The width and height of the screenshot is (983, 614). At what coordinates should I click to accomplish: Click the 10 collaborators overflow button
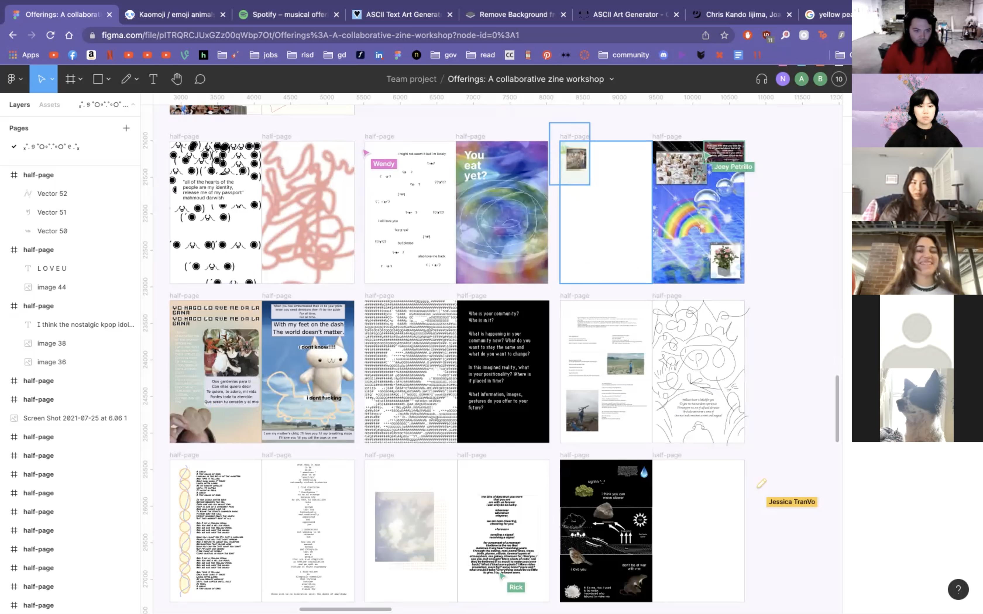[x=839, y=79]
